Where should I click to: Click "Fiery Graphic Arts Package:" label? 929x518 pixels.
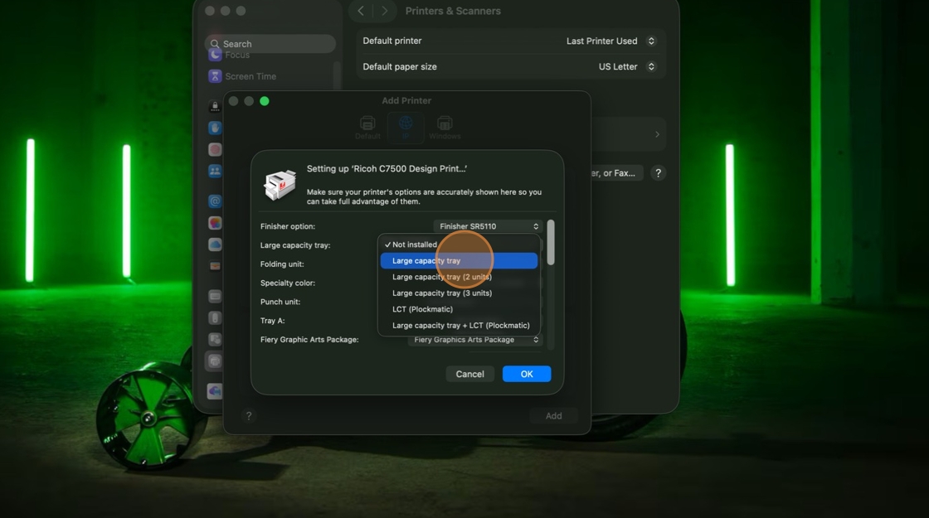pyautogui.click(x=309, y=340)
